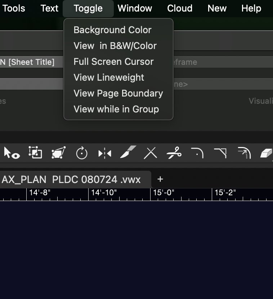The image size is (273, 299).
Task: Select the Select Similar tool icon
Action: pyautogui.click(x=35, y=153)
